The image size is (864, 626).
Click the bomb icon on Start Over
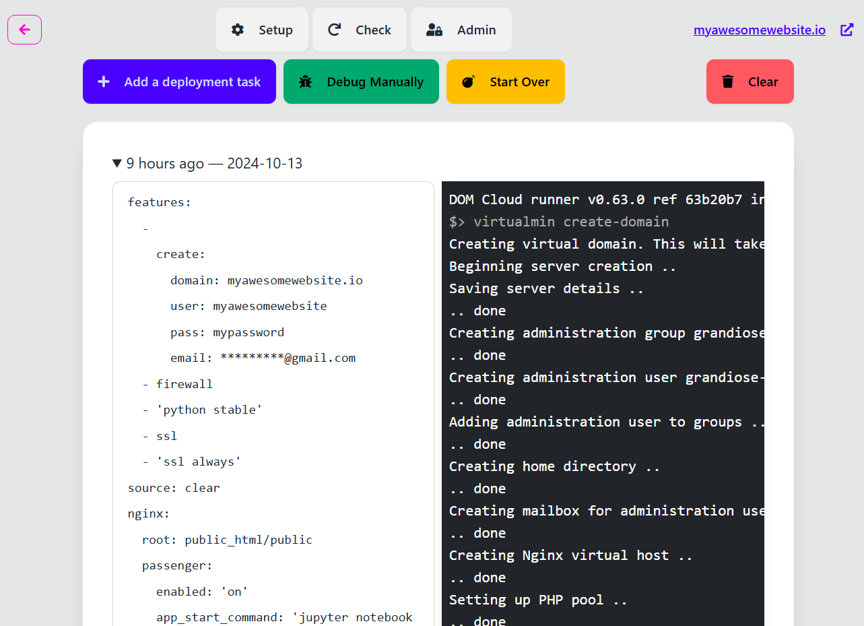tap(468, 82)
